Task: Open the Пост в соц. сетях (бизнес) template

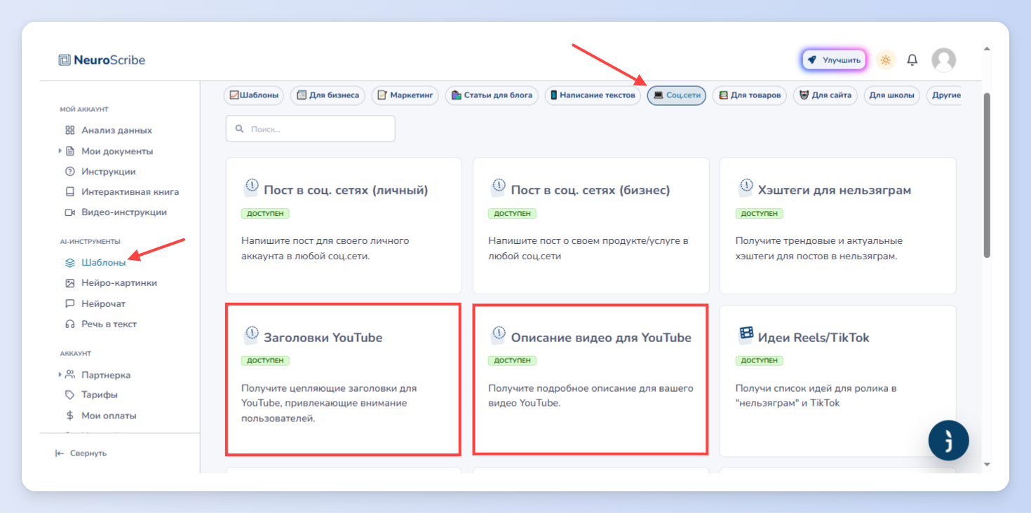Action: pyautogui.click(x=591, y=226)
